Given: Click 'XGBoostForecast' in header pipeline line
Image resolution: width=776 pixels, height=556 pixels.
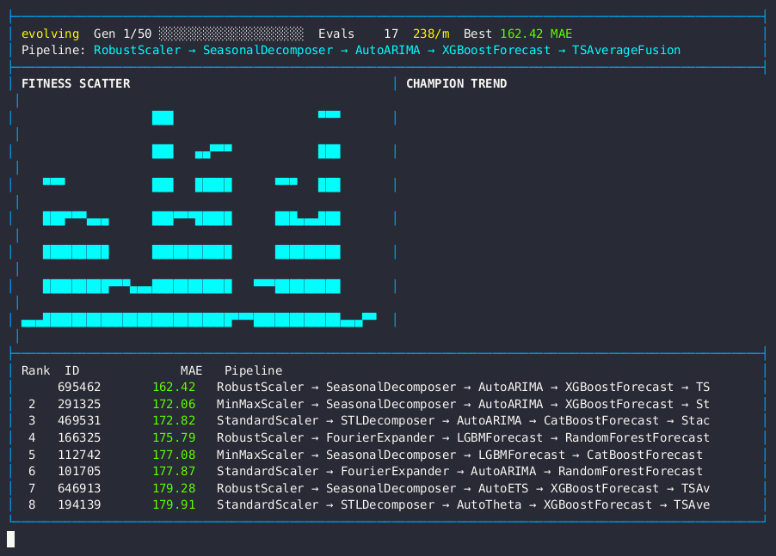Looking at the screenshot, I should (x=496, y=51).
